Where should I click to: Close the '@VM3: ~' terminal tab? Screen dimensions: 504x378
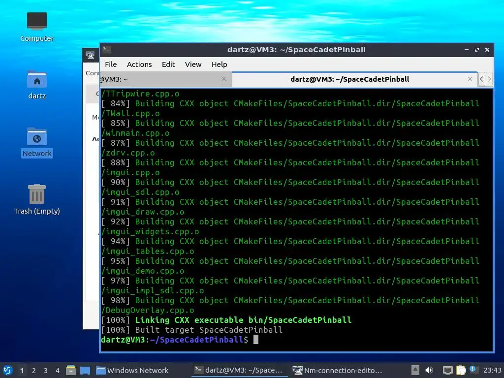tap(224, 79)
